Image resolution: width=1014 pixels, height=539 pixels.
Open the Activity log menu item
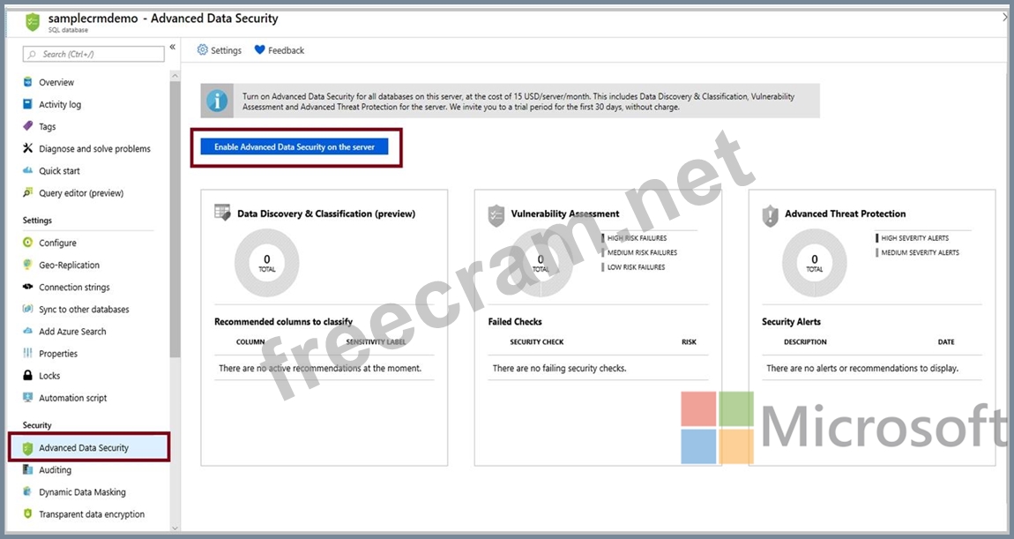[x=60, y=104]
